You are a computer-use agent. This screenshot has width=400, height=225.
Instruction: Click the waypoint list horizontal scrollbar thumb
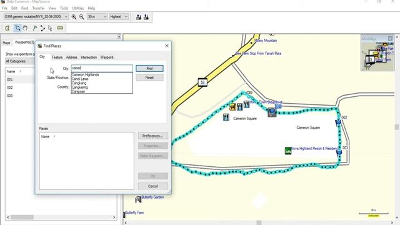[x=22, y=217]
